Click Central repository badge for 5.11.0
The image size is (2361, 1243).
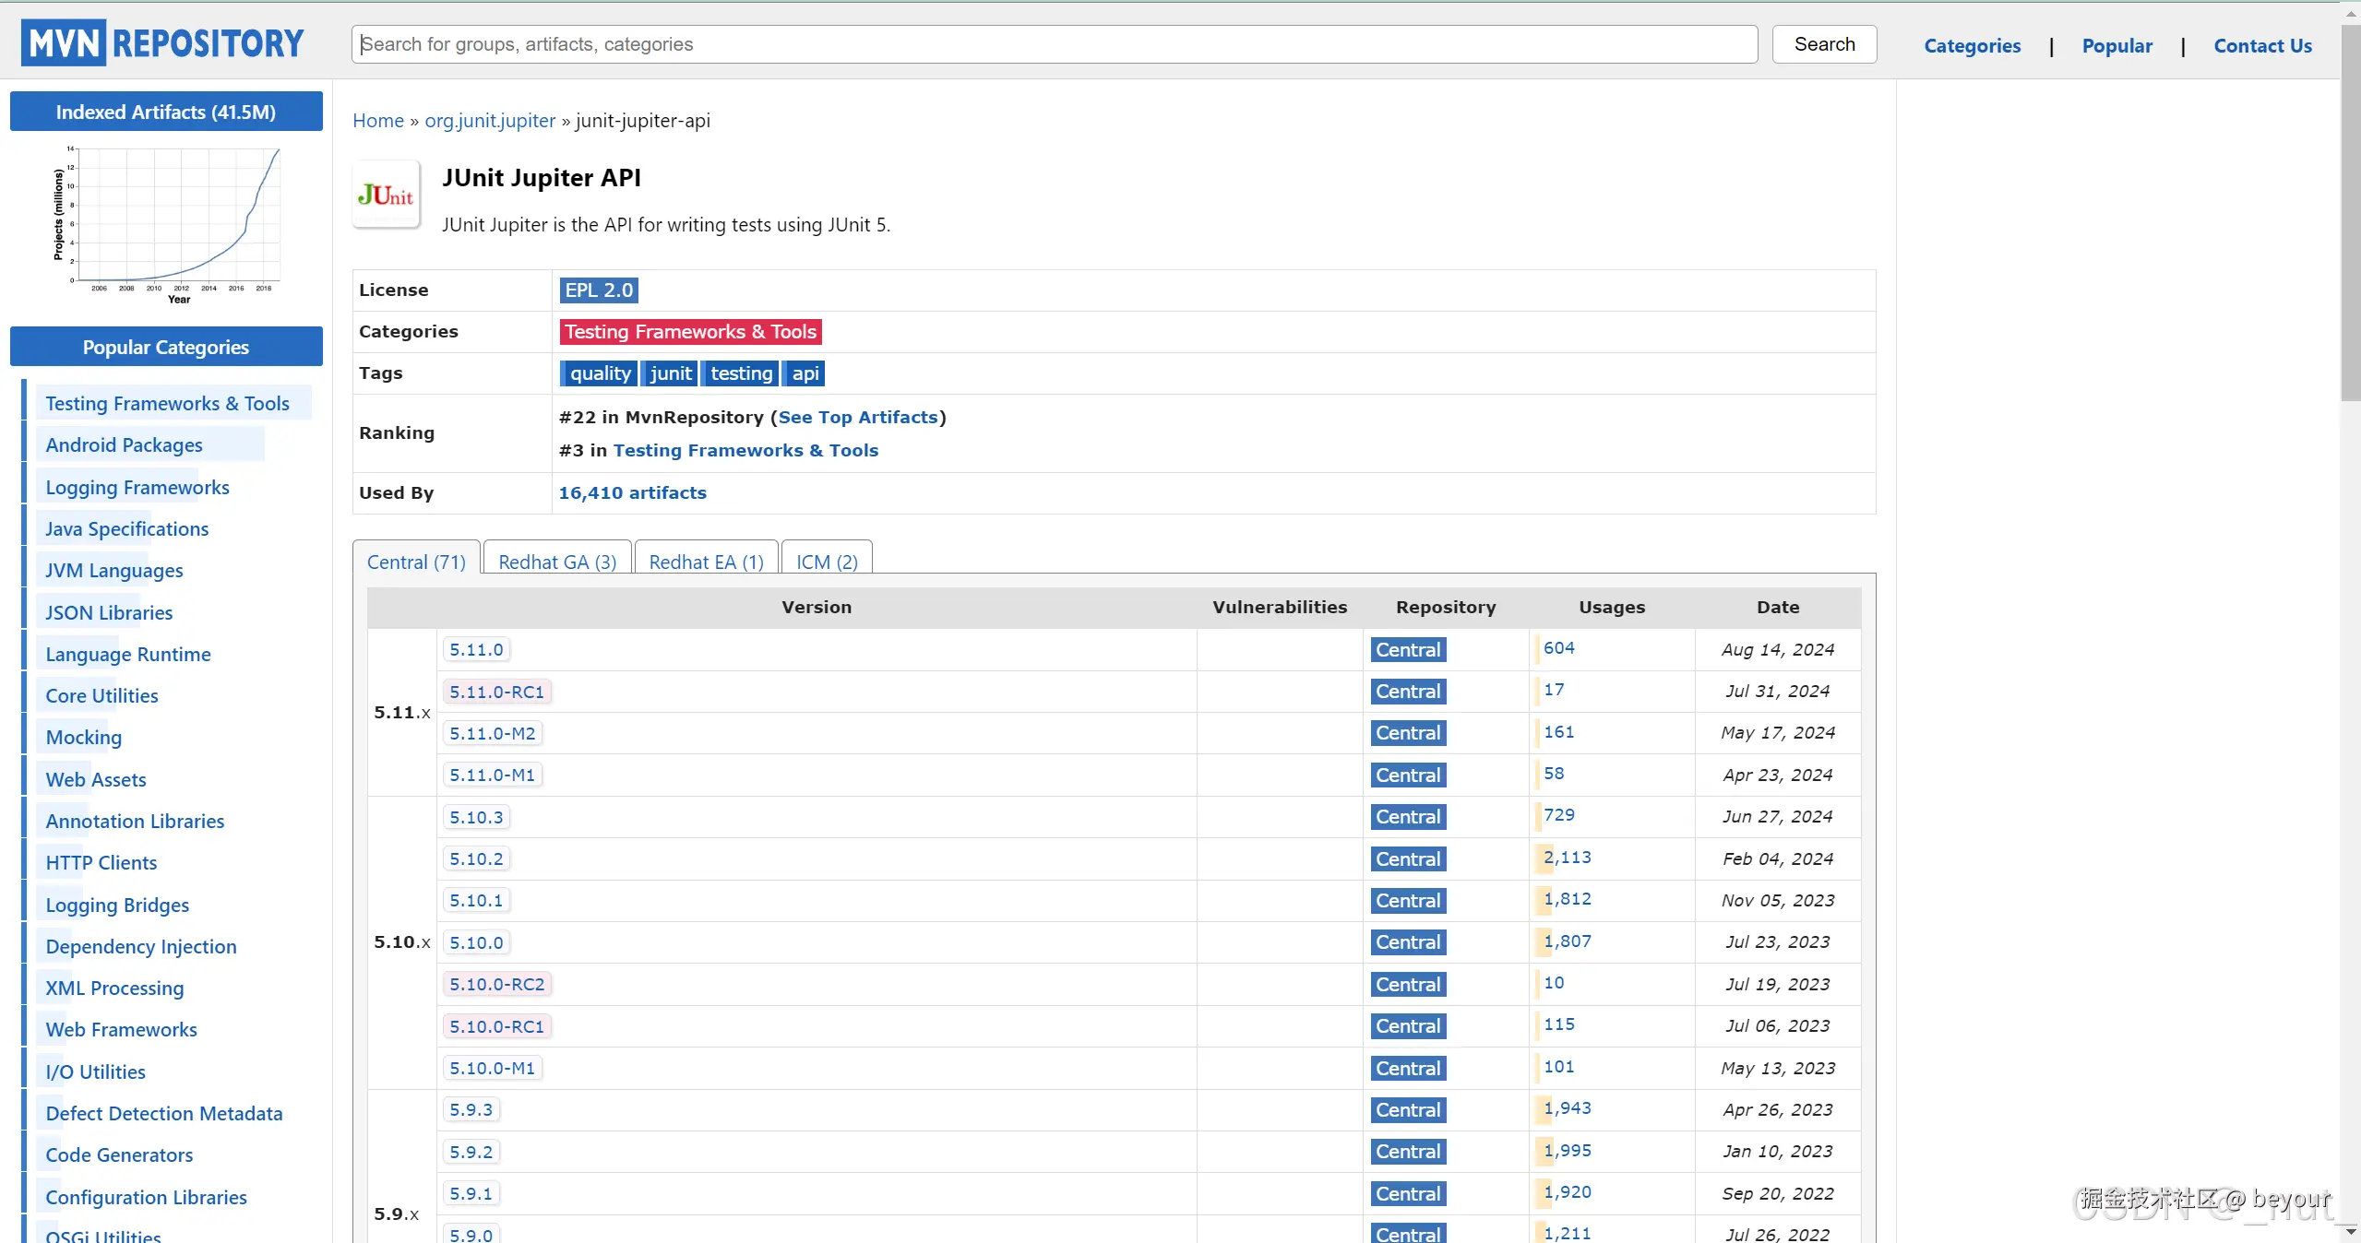click(x=1407, y=650)
